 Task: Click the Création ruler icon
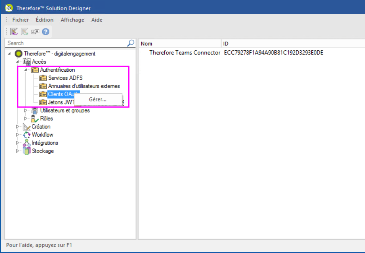tap(26, 127)
